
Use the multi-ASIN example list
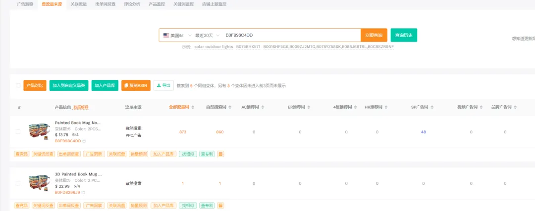coord(328,46)
